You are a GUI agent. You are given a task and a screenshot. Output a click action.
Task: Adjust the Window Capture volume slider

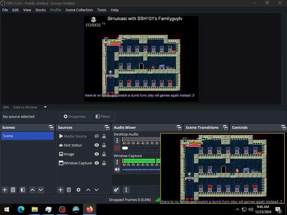click(x=141, y=170)
